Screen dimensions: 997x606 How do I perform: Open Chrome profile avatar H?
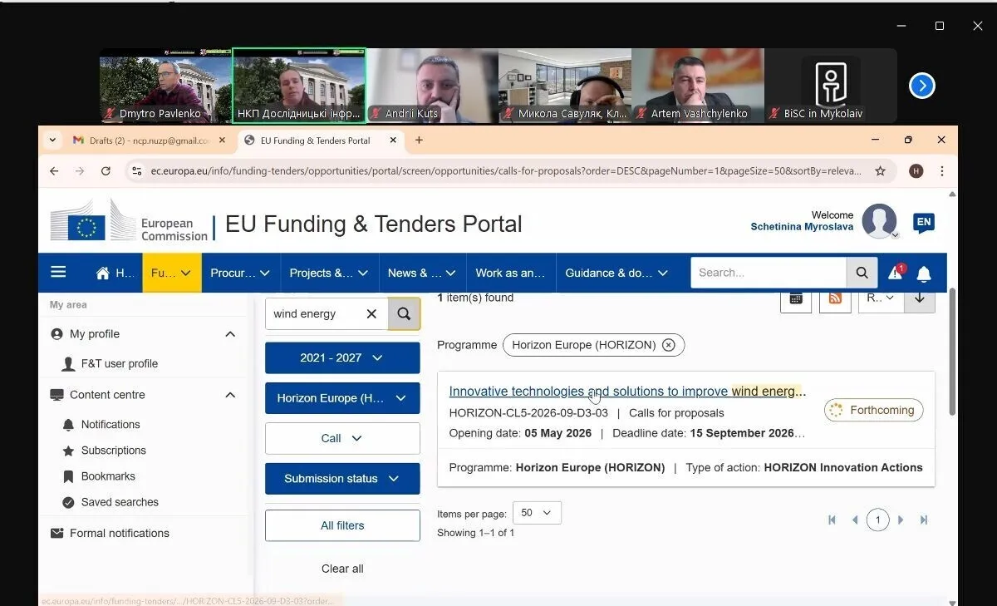click(x=916, y=171)
